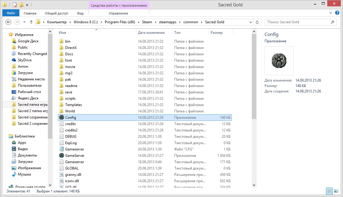This screenshot has height=197, width=343.
Task: Select the save folder row
Action: (145, 92)
